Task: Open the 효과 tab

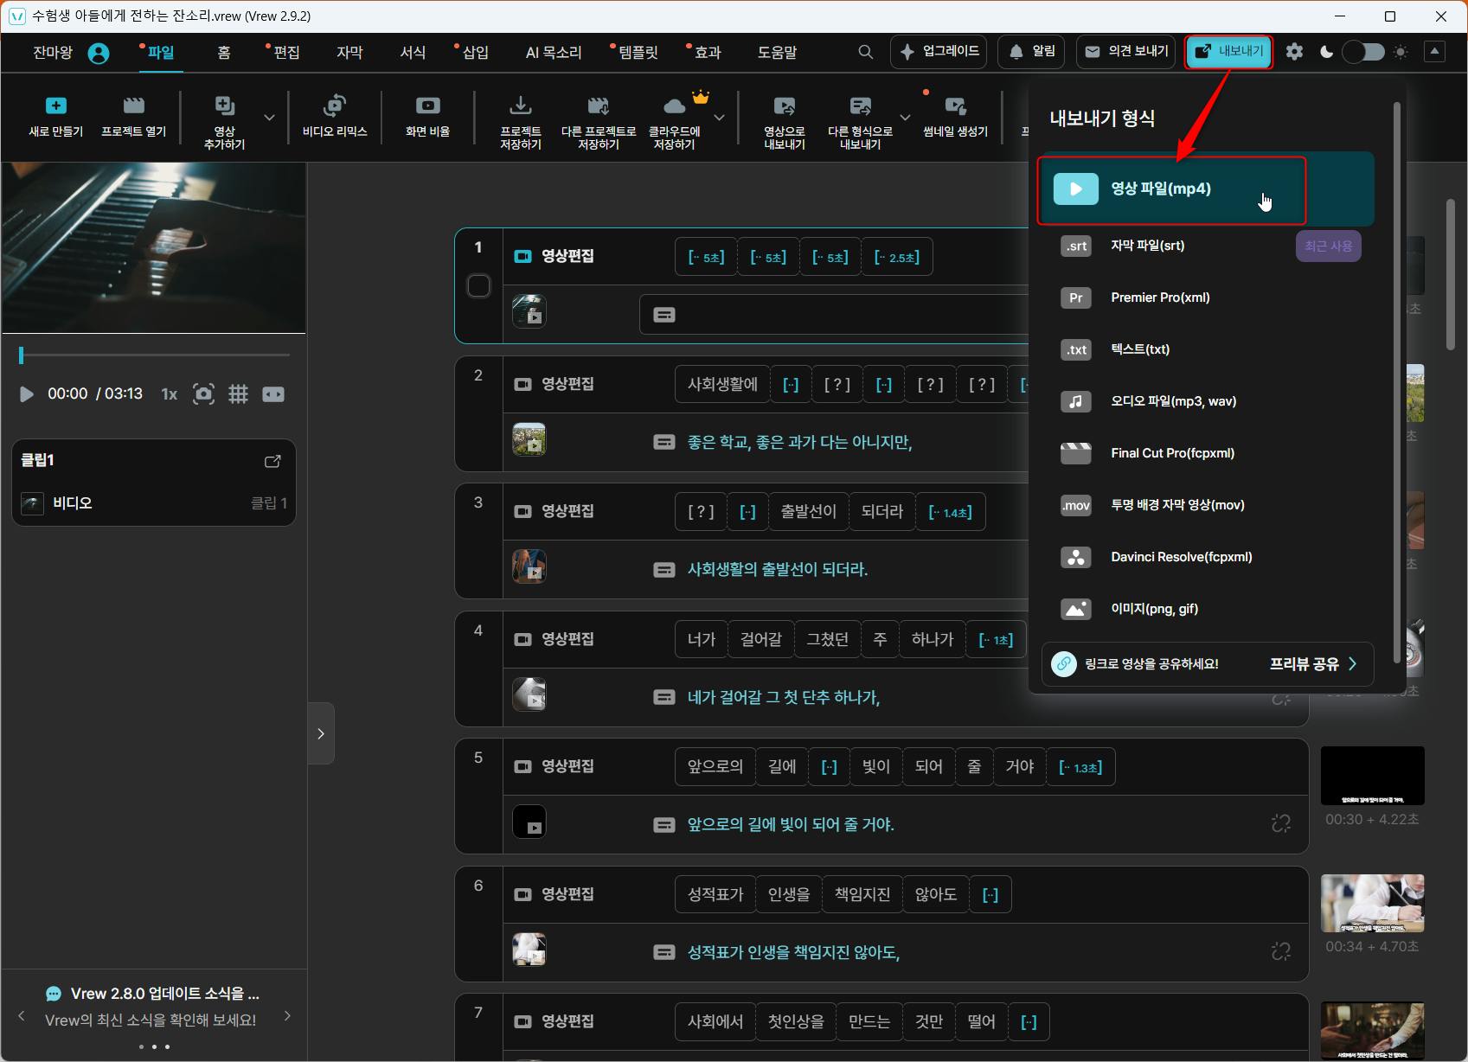Action: 708,53
